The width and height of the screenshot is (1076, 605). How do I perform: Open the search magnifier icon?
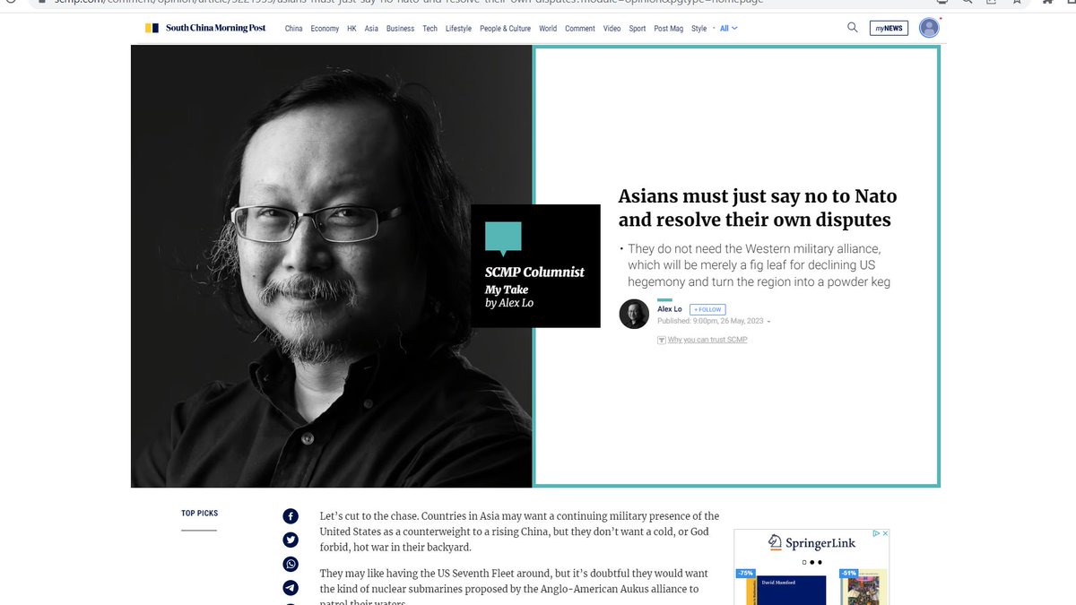(x=853, y=28)
